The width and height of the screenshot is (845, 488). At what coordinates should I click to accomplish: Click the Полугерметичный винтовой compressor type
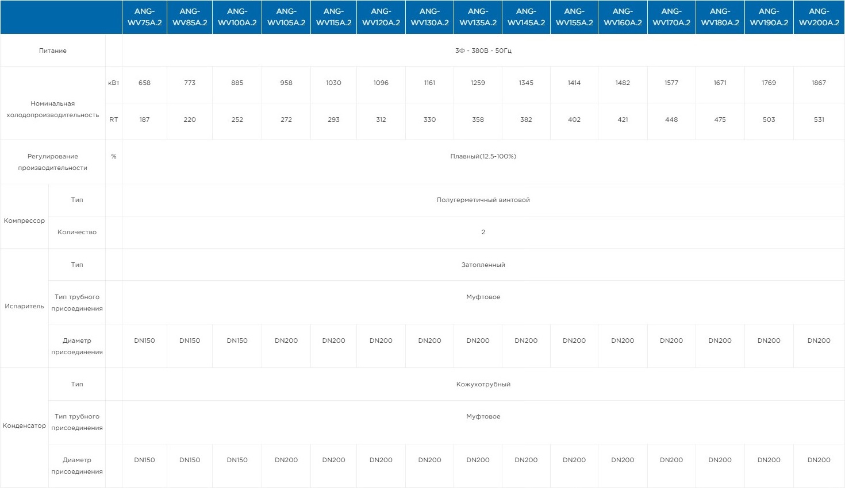(483, 200)
